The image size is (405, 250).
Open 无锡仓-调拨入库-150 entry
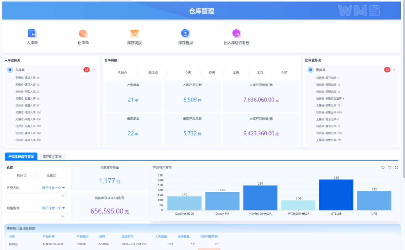(28, 112)
